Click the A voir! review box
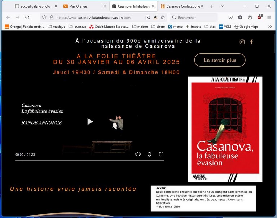This screenshot has height=218, width=277. (x=203, y=198)
